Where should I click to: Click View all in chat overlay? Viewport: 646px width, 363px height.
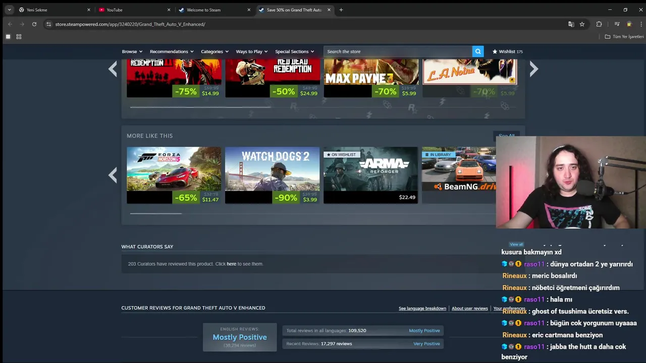(x=516, y=245)
